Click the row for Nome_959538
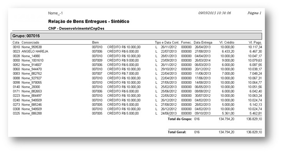This screenshot has height=153, width=281. [x=137, y=47]
